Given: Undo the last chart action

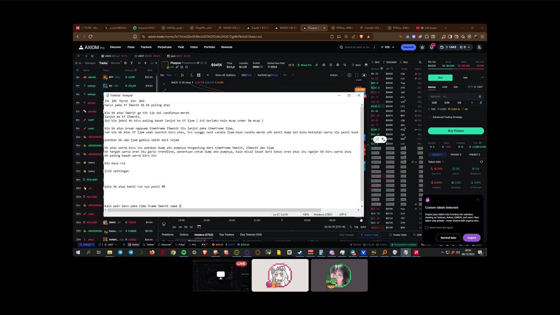Looking at the screenshot, I should pos(285,75).
